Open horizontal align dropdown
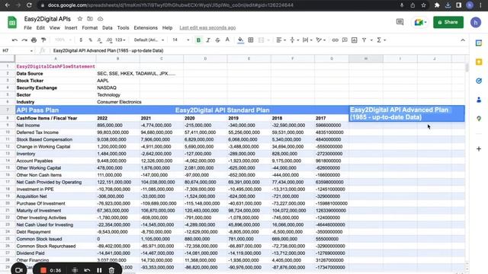Viewport: 488px width, 274px height. click(281, 40)
